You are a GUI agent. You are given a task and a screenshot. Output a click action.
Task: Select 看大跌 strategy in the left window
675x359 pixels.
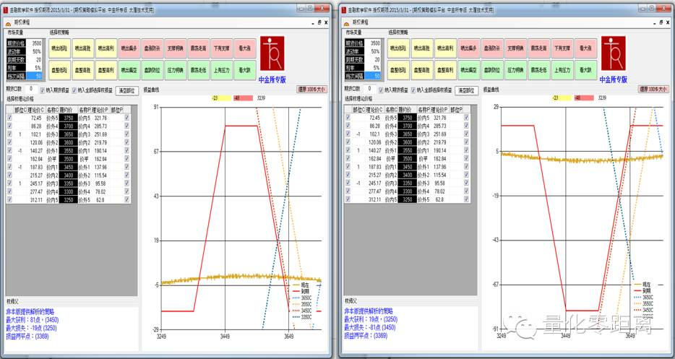point(245,70)
